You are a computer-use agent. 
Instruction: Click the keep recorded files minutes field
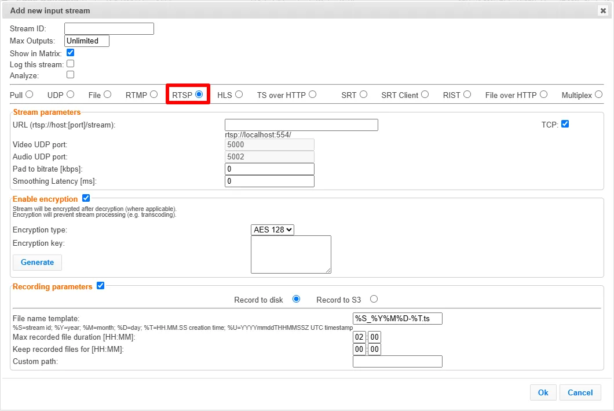pos(374,349)
